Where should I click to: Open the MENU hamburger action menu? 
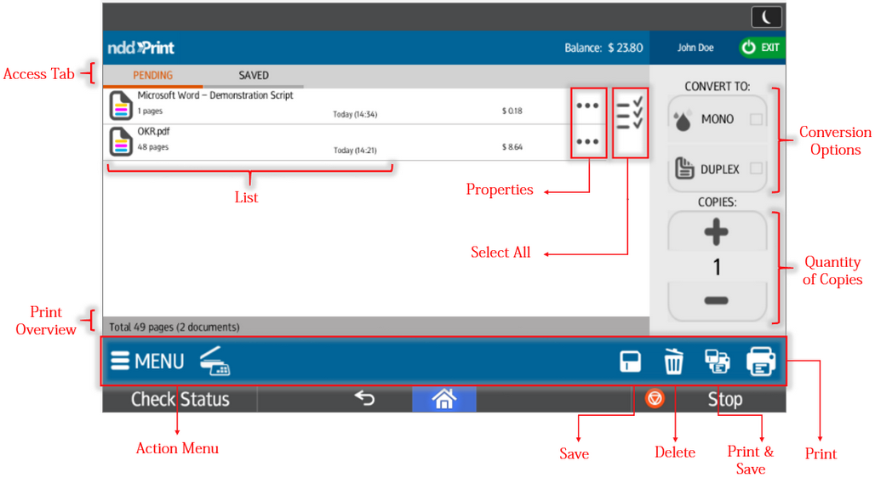[147, 361]
